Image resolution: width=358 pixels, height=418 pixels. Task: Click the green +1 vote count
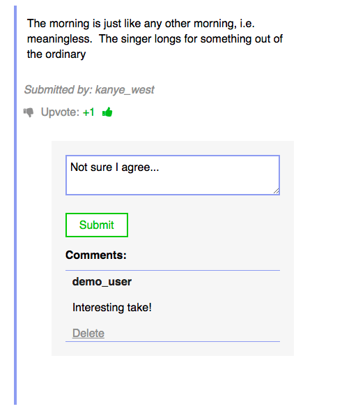pyautogui.click(x=88, y=112)
